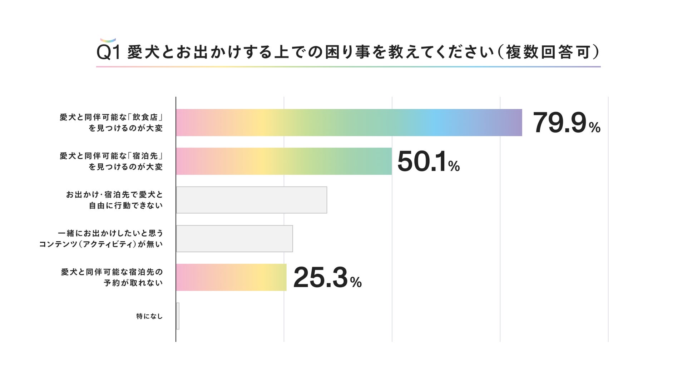Click the 50.1% value label
Viewport: 697px width, 387px height.
[428, 162]
